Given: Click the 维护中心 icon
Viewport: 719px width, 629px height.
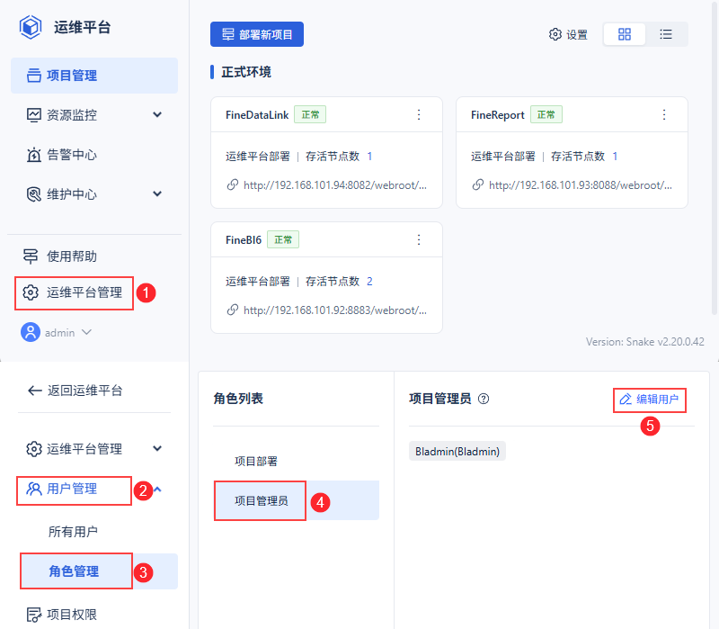Looking at the screenshot, I should (x=33, y=194).
